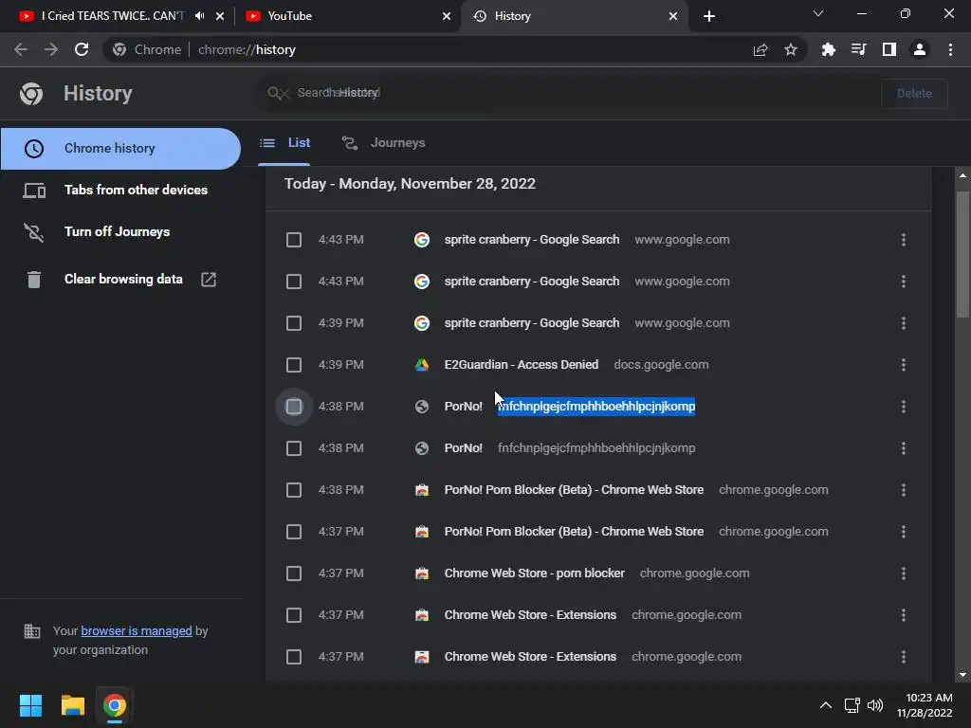The width and height of the screenshot is (971, 728).
Task: Open actions menu for 4:38 PM Porn Blocker entry
Action: [x=903, y=490]
